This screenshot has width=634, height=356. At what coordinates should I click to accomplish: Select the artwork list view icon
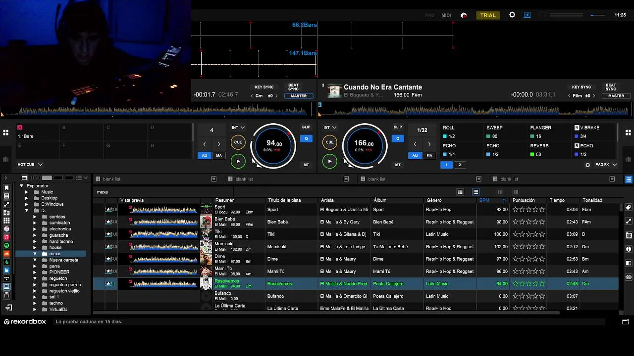pyautogui.click(x=476, y=192)
